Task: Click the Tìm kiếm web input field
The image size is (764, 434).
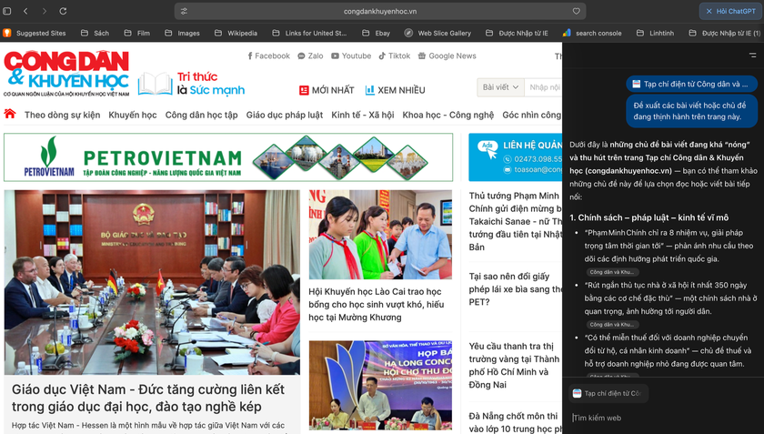Action: 662,418
